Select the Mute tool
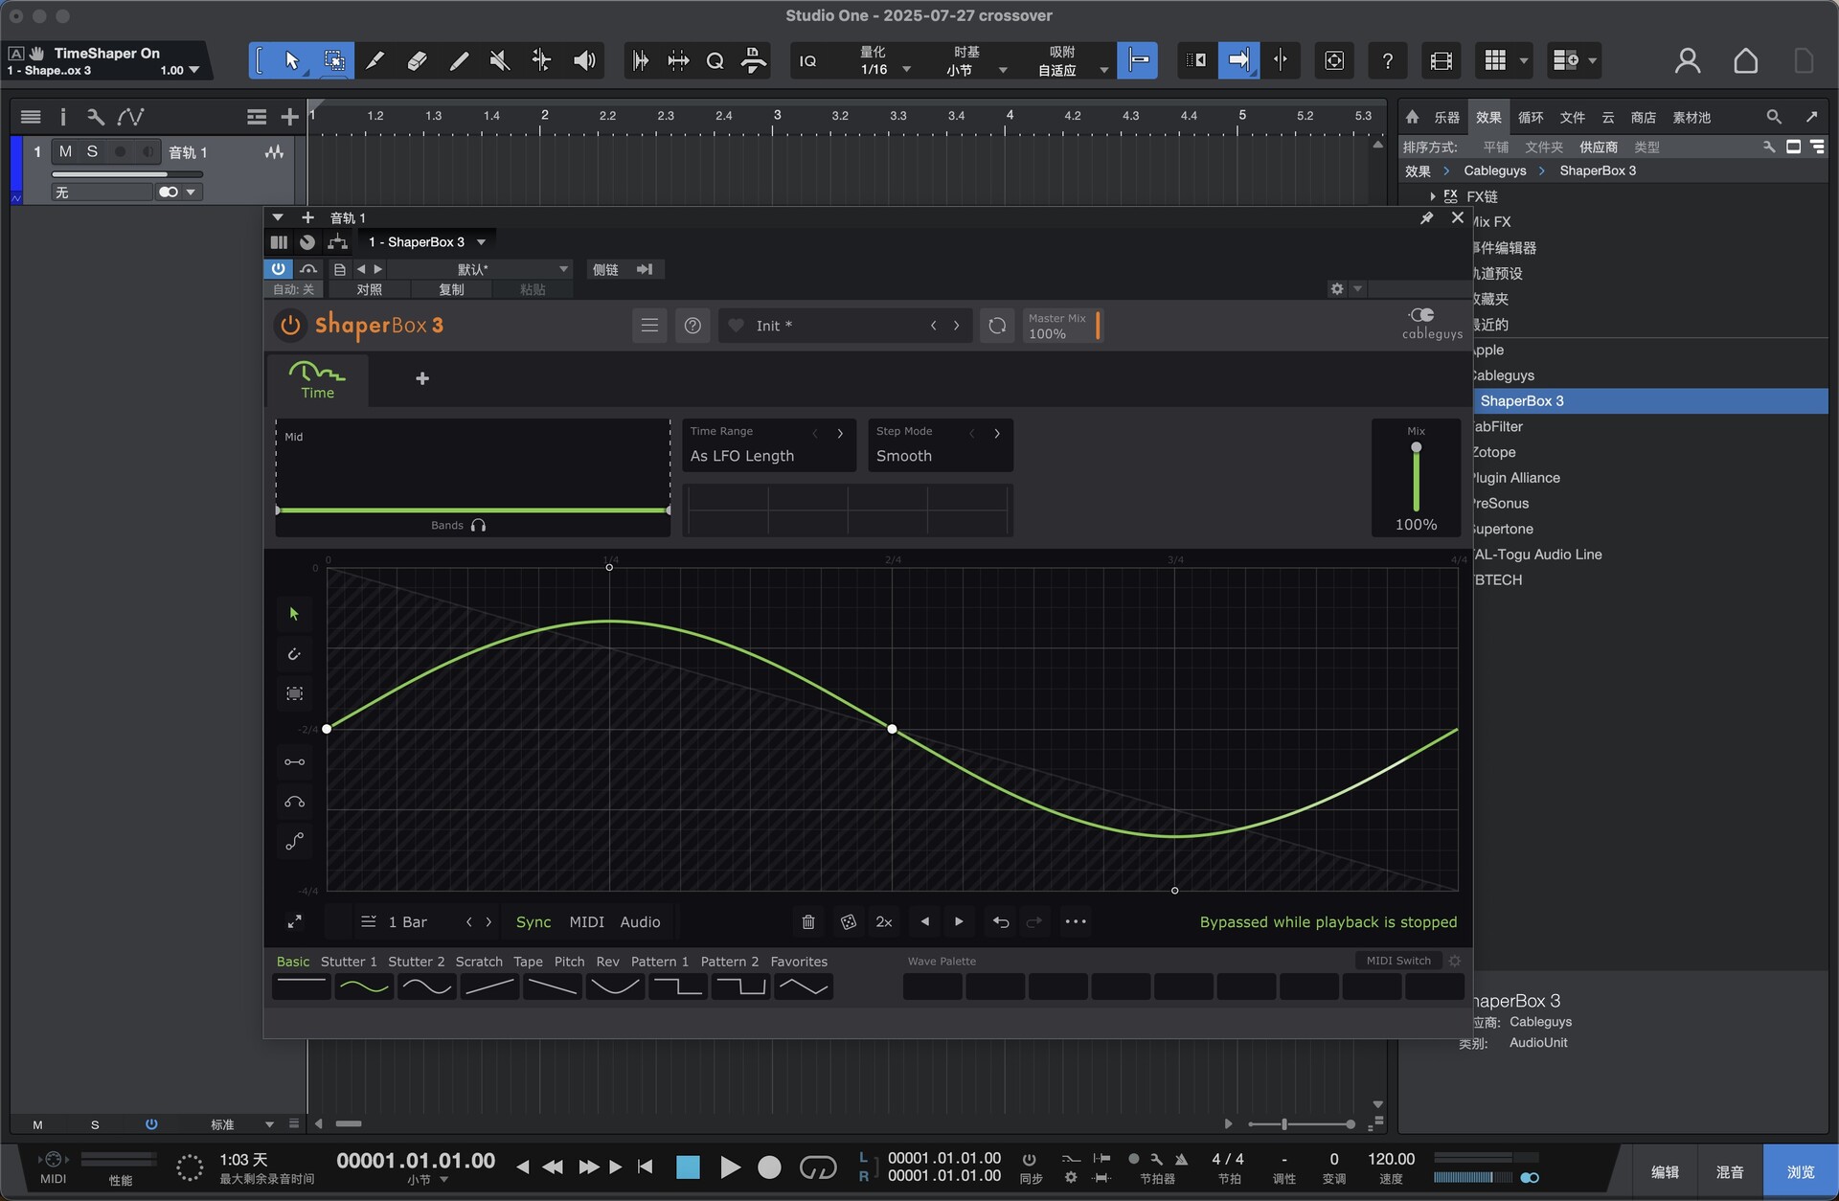The image size is (1839, 1201). point(499,60)
